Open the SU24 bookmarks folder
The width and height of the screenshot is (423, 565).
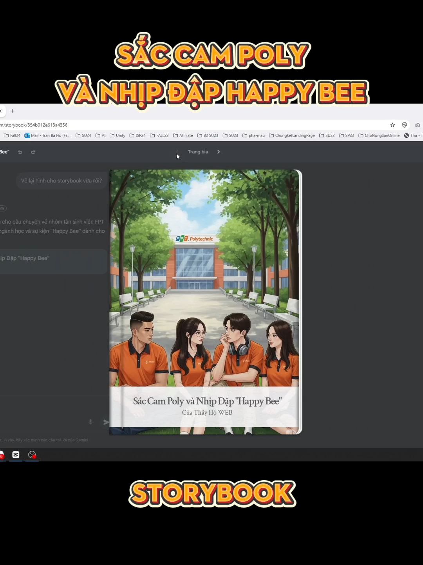coord(83,135)
